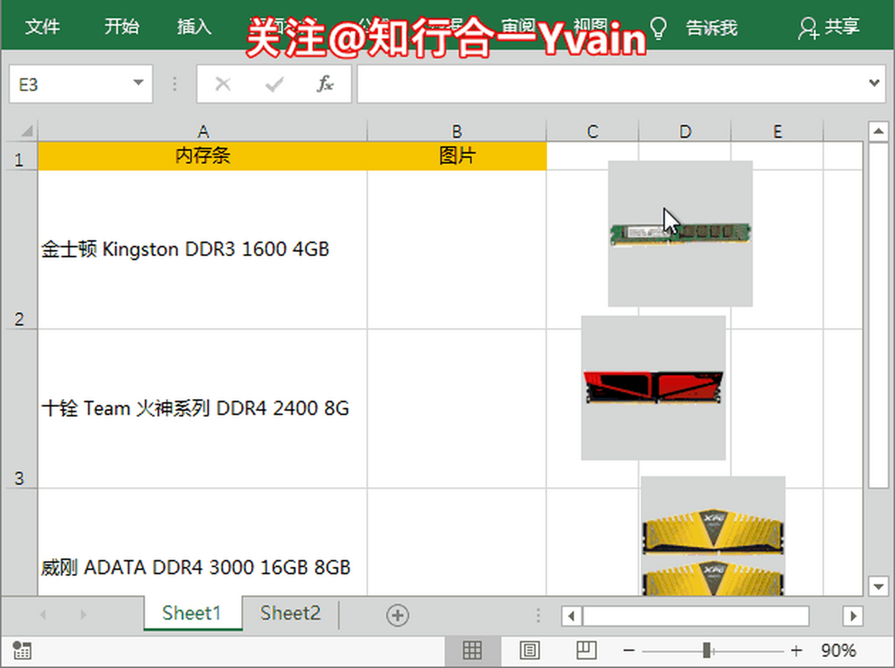The image size is (895, 668).
Task: Add a new sheet with plus icon
Action: point(397,615)
